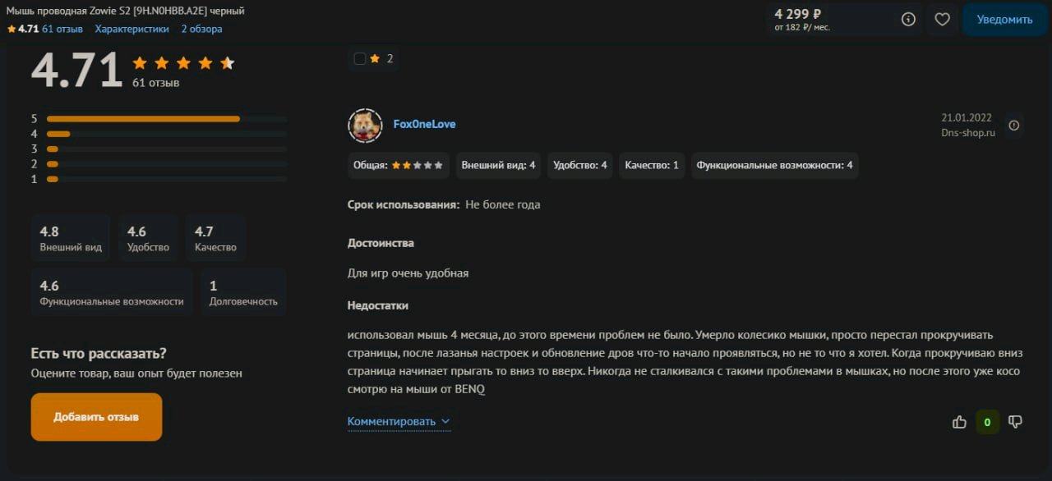Click the star icon in top rating
The height and width of the screenshot is (481, 1052).
tap(12, 29)
